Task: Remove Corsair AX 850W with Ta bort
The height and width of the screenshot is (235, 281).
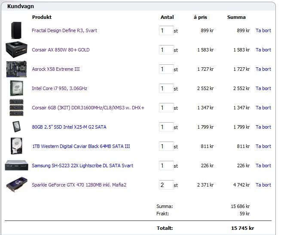Action: (263, 50)
